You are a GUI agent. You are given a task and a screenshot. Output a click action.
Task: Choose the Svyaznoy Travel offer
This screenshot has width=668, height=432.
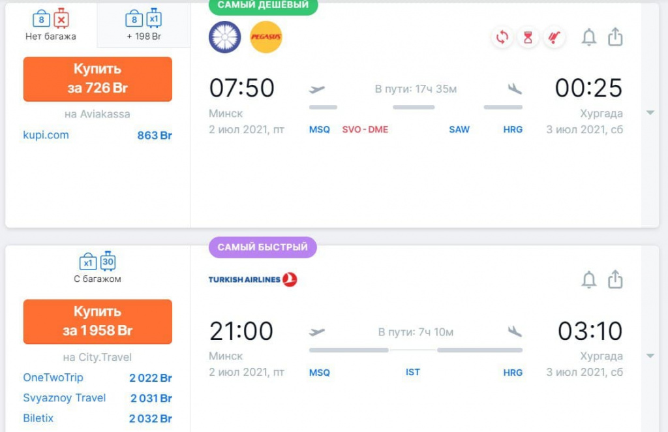pos(64,398)
